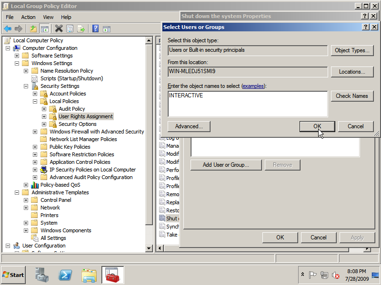Open Windows Explorer from the taskbar
This screenshot has height=285, width=381.
click(89, 275)
